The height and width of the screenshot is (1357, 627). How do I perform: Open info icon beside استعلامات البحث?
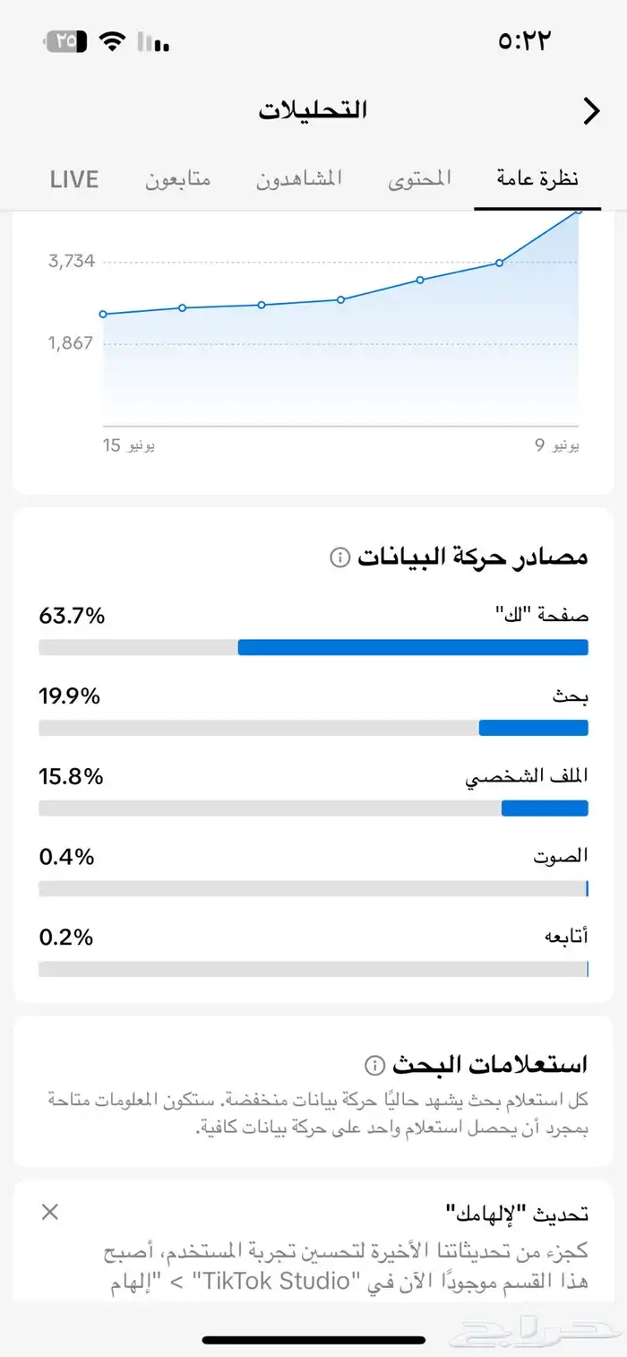tap(374, 1065)
